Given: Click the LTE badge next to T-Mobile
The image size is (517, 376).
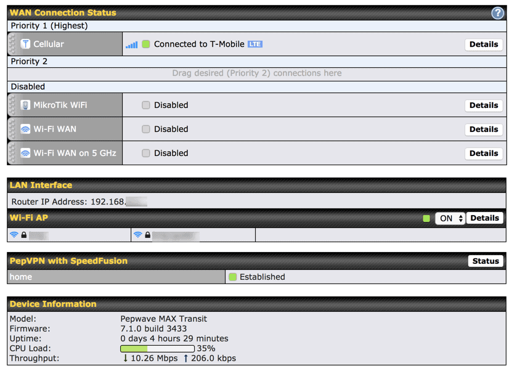Looking at the screenshot, I should (255, 44).
